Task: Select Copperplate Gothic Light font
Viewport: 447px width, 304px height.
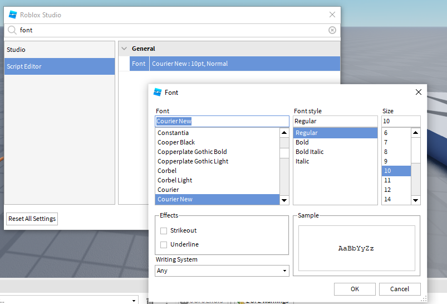Action: point(217,161)
